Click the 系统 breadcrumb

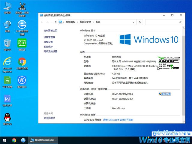[x=98, y=22]
